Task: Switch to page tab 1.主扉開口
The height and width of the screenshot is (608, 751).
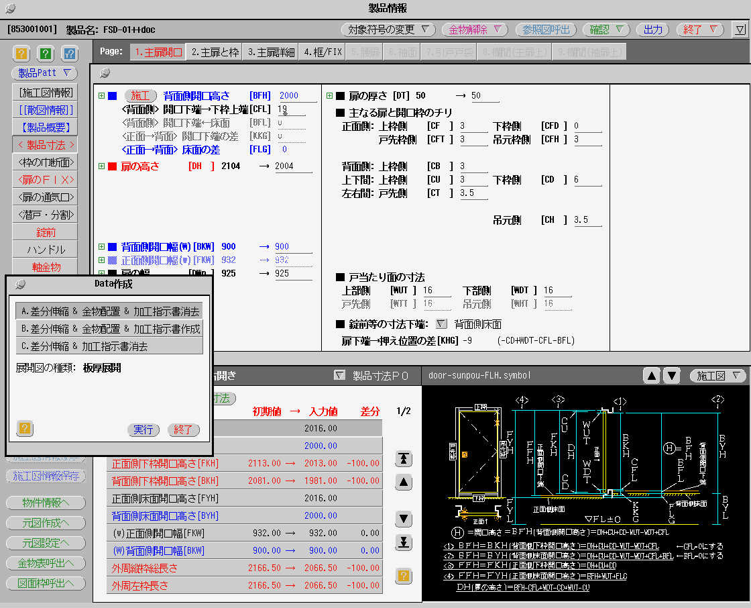Action: (x=158, y=52)
